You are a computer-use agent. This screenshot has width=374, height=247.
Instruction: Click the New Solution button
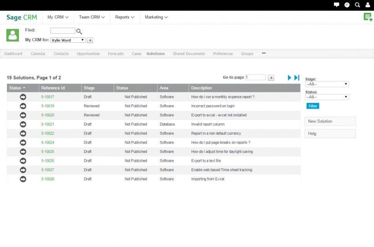330,121
